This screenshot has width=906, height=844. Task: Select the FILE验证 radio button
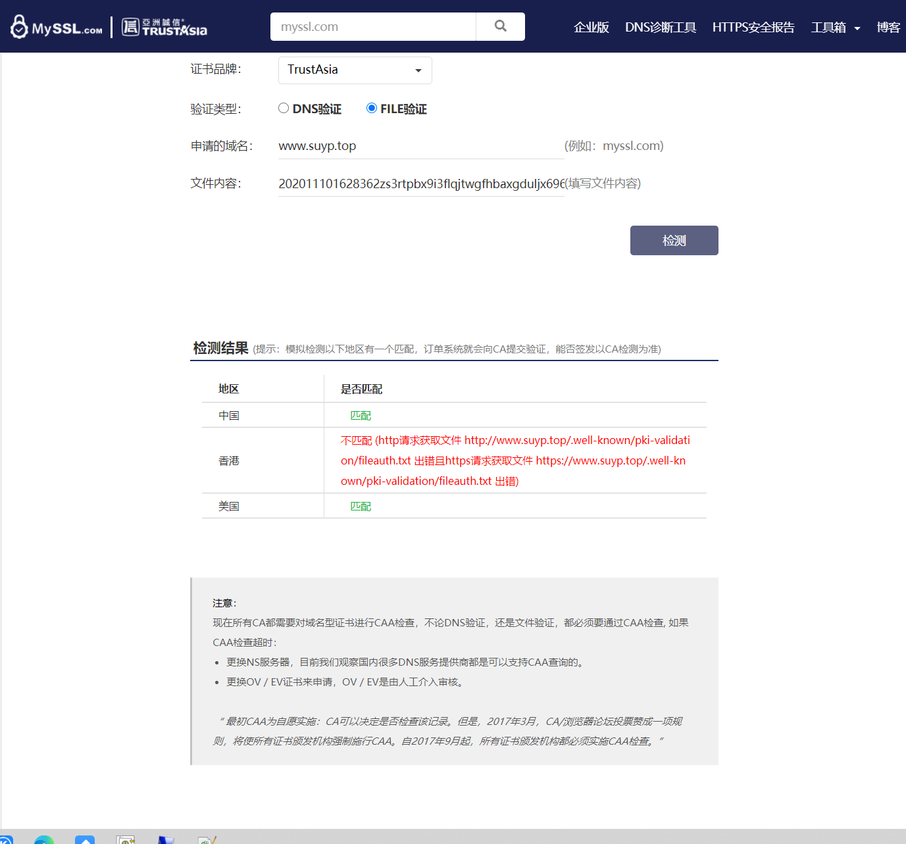click(x=372, y=108)
